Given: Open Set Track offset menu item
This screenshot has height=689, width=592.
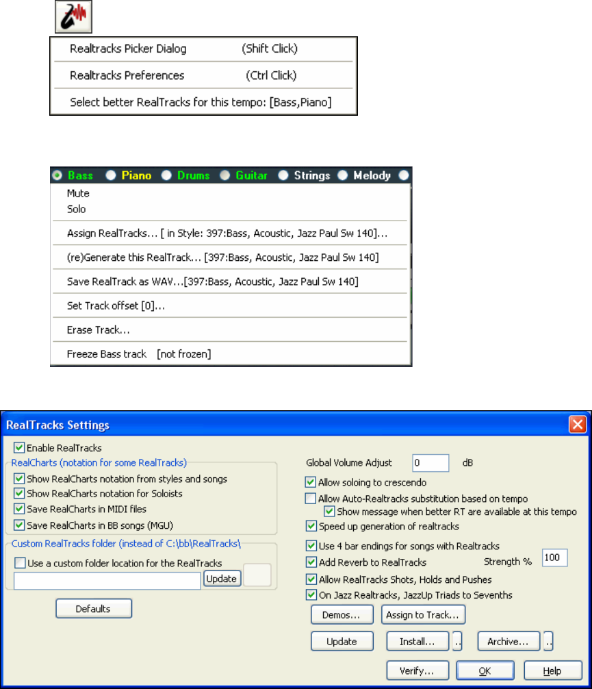Looking at the screenshot, I should coord(231,306).
